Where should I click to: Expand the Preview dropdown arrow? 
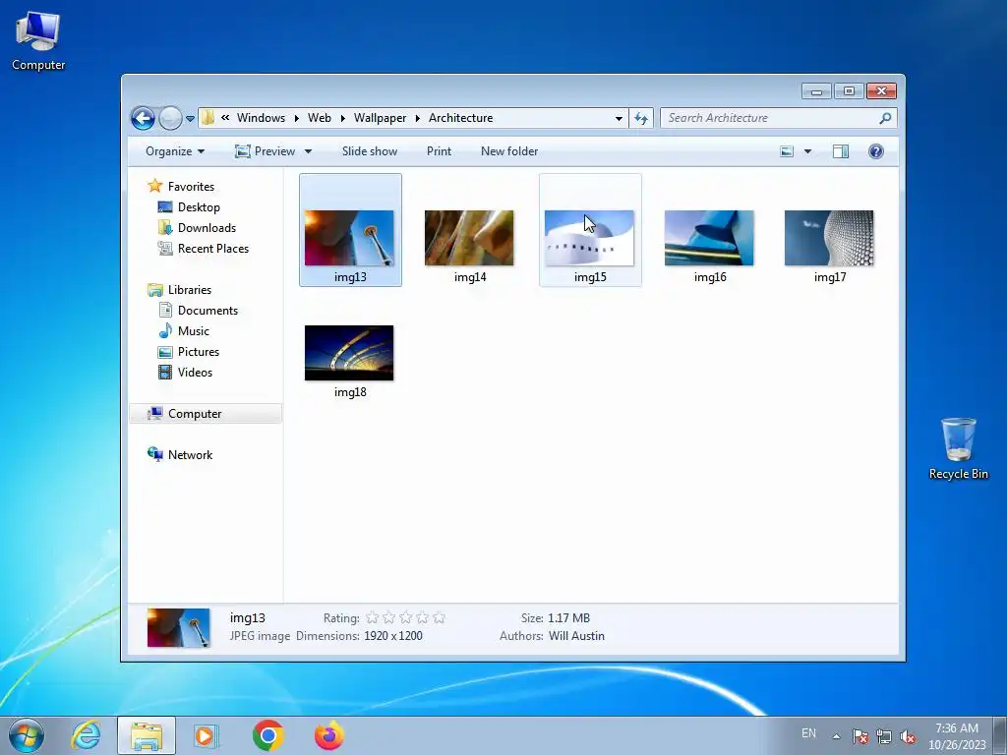click(x=308, y=151)
